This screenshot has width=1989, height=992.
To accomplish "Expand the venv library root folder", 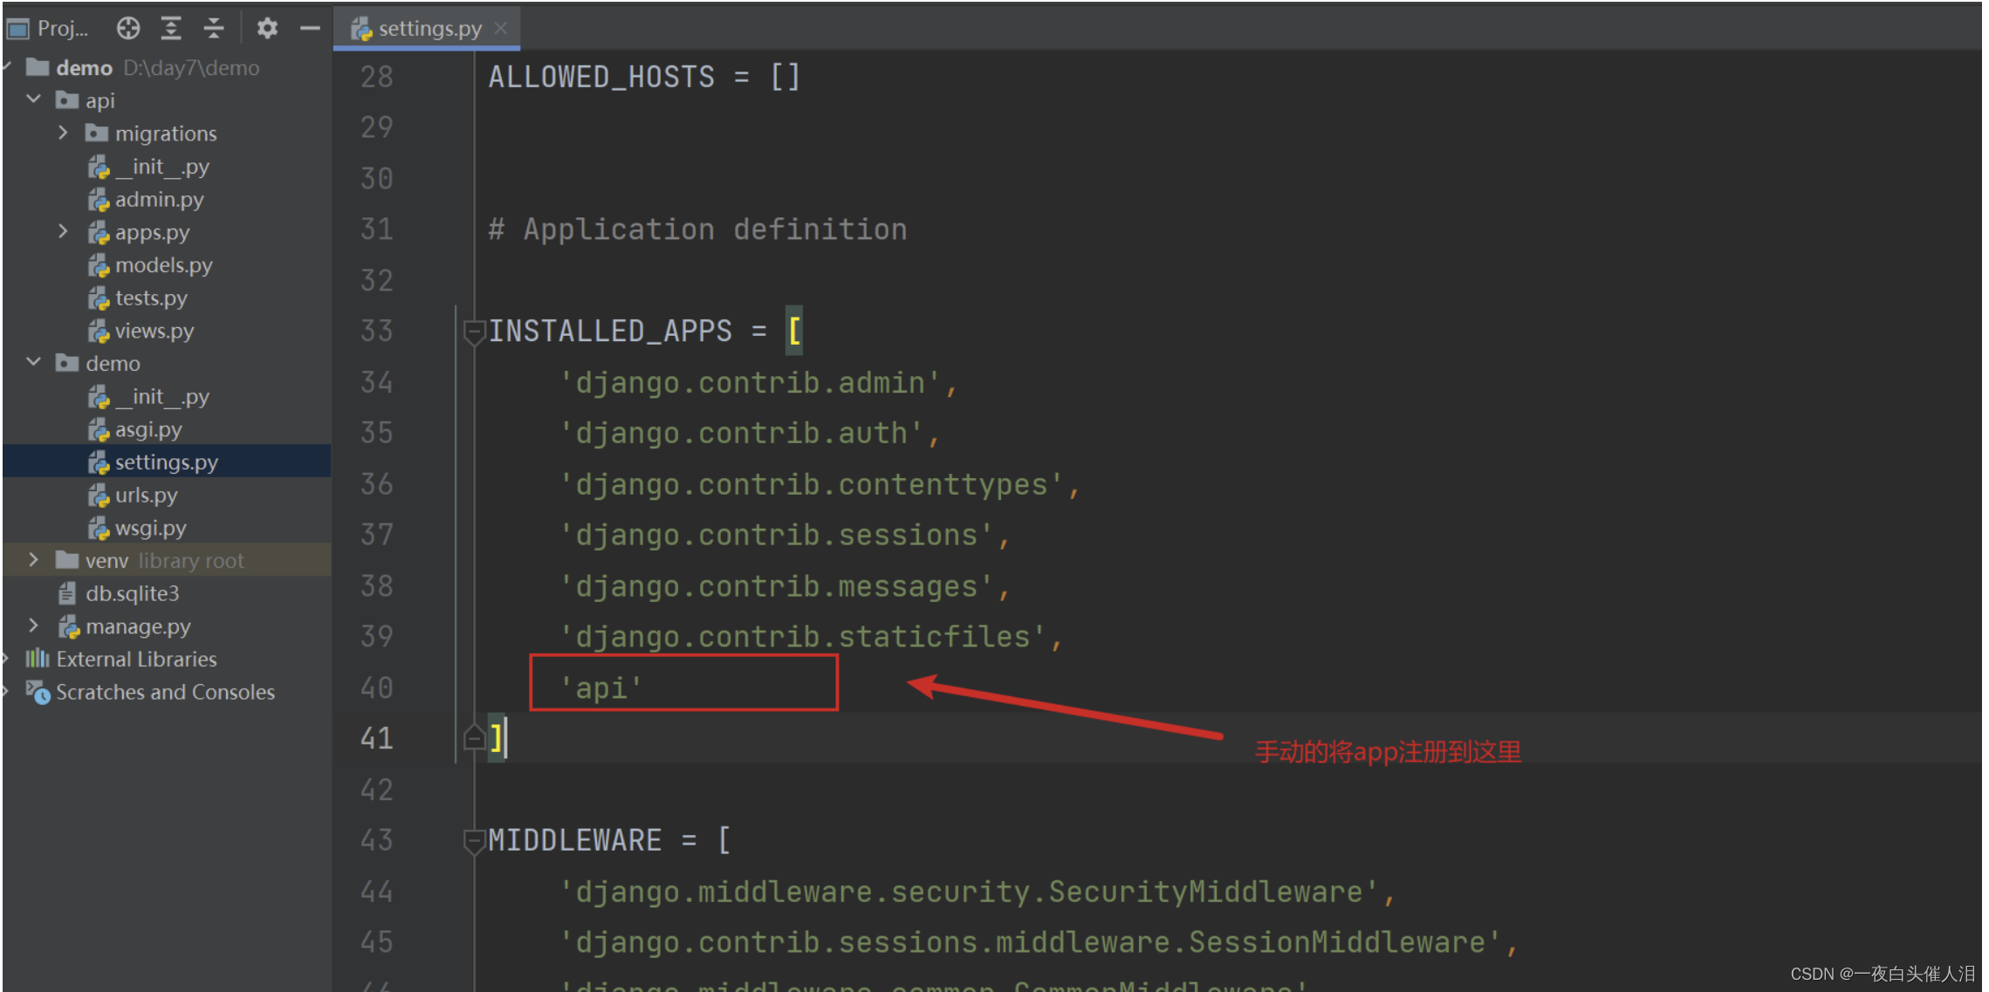I will [x=34, y=560].
